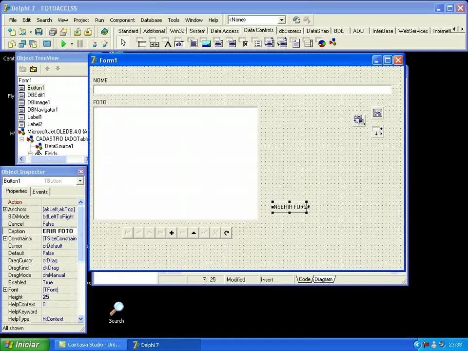The height and width of the screenshot is (351, 468).
Task: Click the Trace Into icon
Action: (x=95, y=44)
